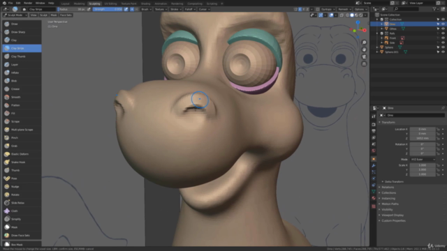Select the Multi-plane Scrape brush
Screen dimensions: 447x251
pos(22,130)
